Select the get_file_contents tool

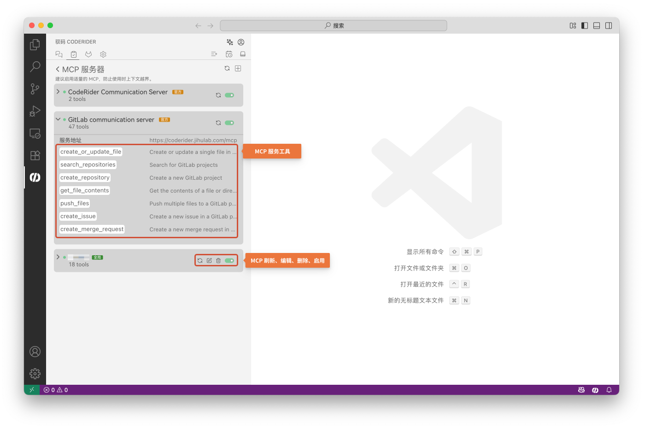click(85, 190)
